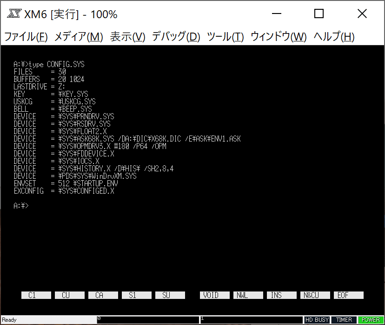Click the NWL function key label

tap(248, 295)
